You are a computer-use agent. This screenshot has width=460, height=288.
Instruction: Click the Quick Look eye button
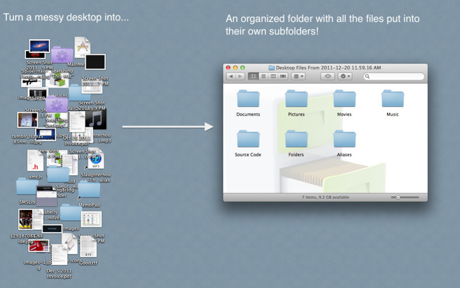click(x=328, y=77)
